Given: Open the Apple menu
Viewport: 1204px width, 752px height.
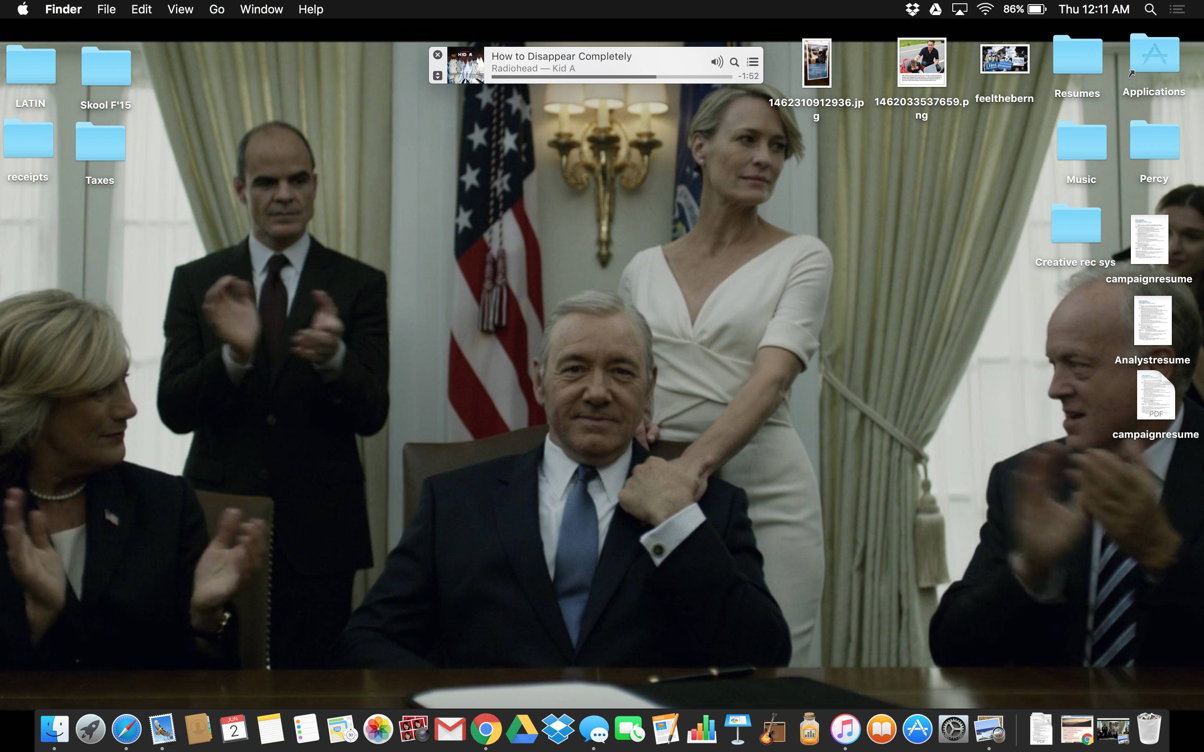Looking at the screenshot, I should [23, 9].
